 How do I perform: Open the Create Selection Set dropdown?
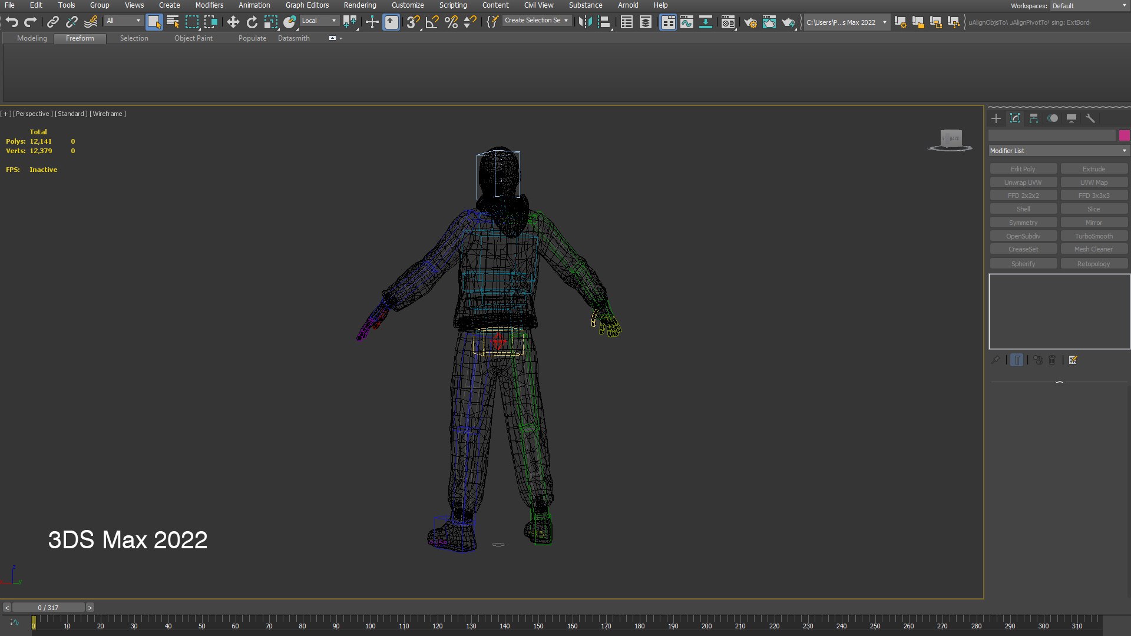(537, 21)
